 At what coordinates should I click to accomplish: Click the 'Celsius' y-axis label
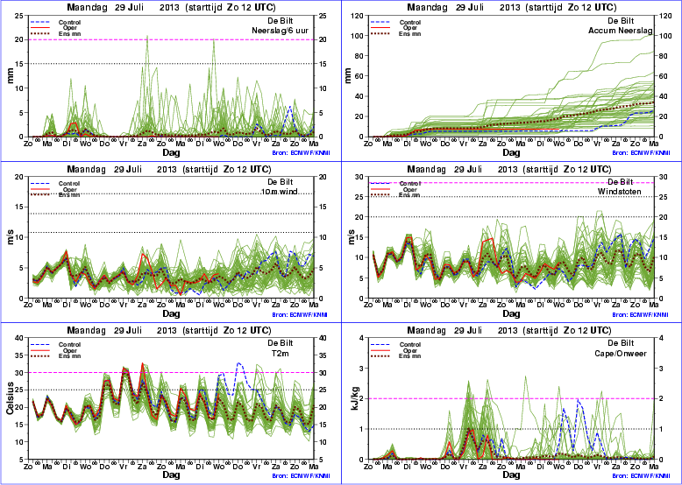pyautogui.click(x=10, y=398)
